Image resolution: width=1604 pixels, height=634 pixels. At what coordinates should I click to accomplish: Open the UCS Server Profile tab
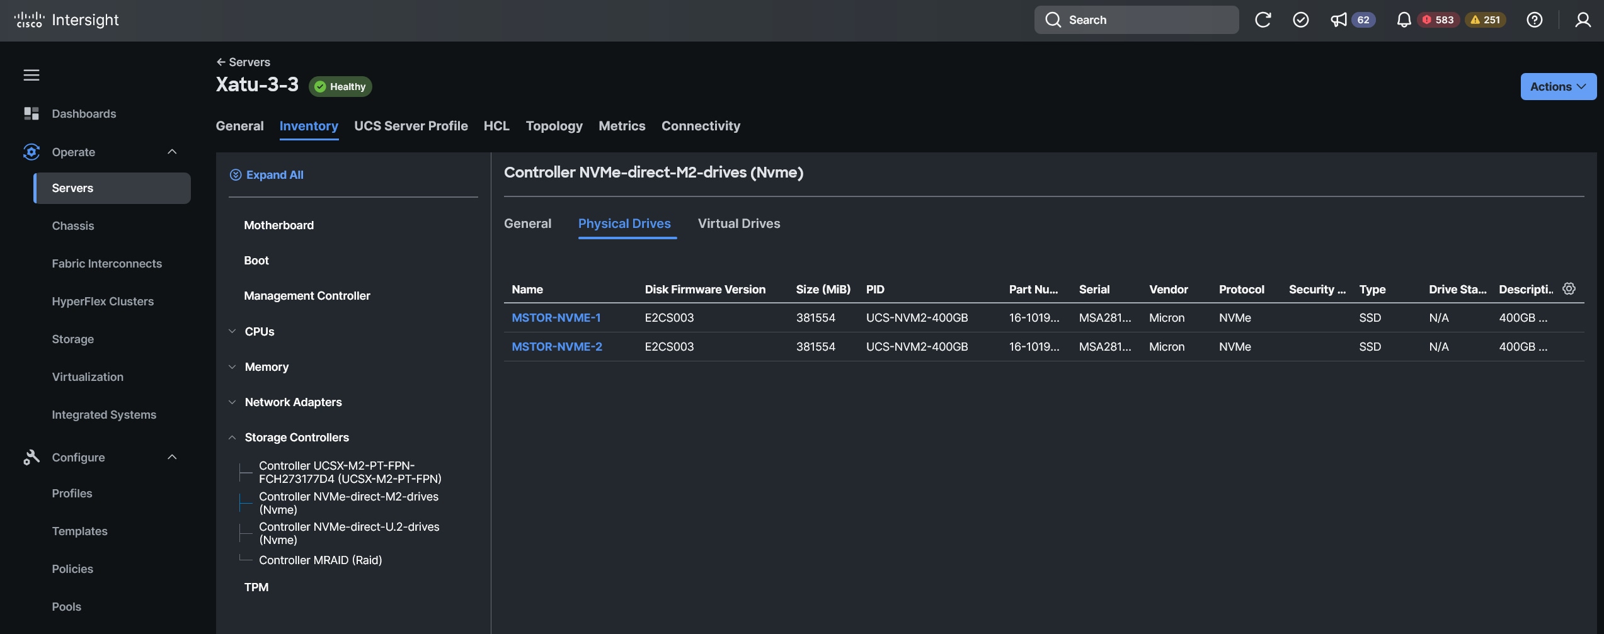(411, 126)
